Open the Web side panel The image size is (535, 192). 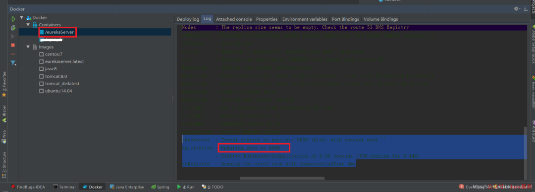click(x=4, y=136)
